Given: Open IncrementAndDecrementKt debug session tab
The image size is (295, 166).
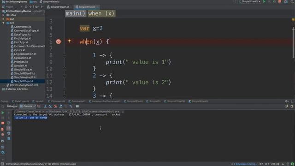Looking at the screenshot, I should [105, 101].
